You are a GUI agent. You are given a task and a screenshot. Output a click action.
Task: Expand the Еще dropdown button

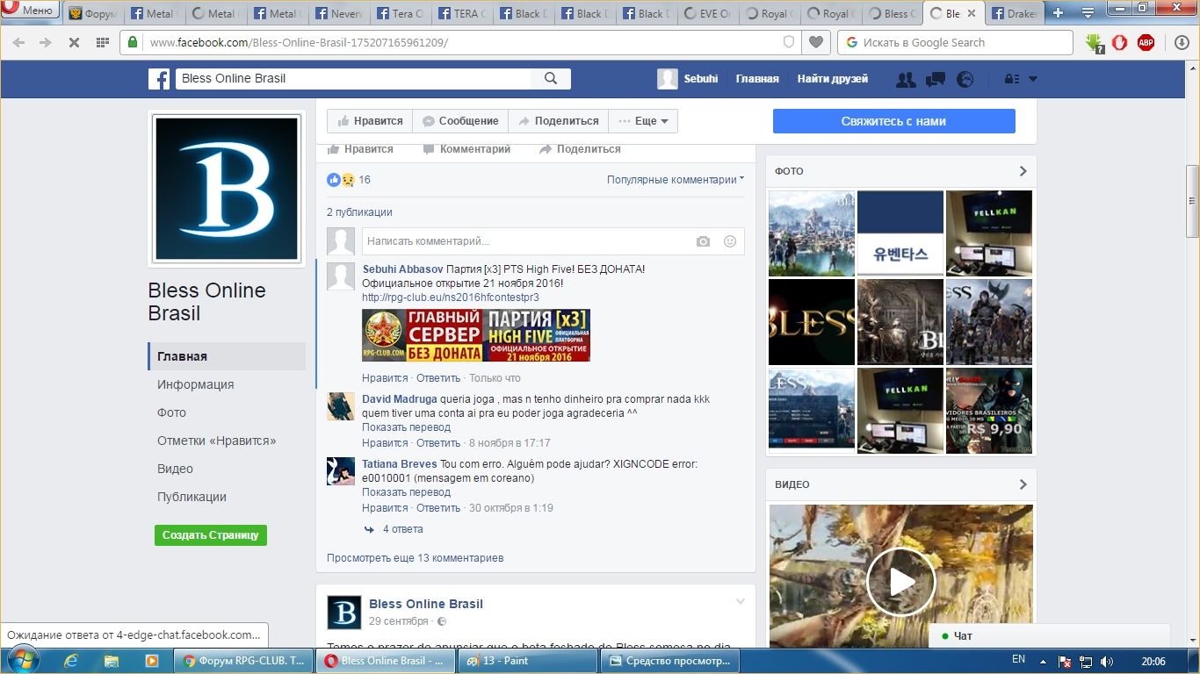[644, 121]
